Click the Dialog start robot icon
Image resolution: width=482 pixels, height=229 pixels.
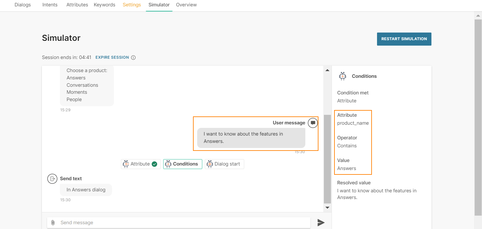click(x=210, y=164)
